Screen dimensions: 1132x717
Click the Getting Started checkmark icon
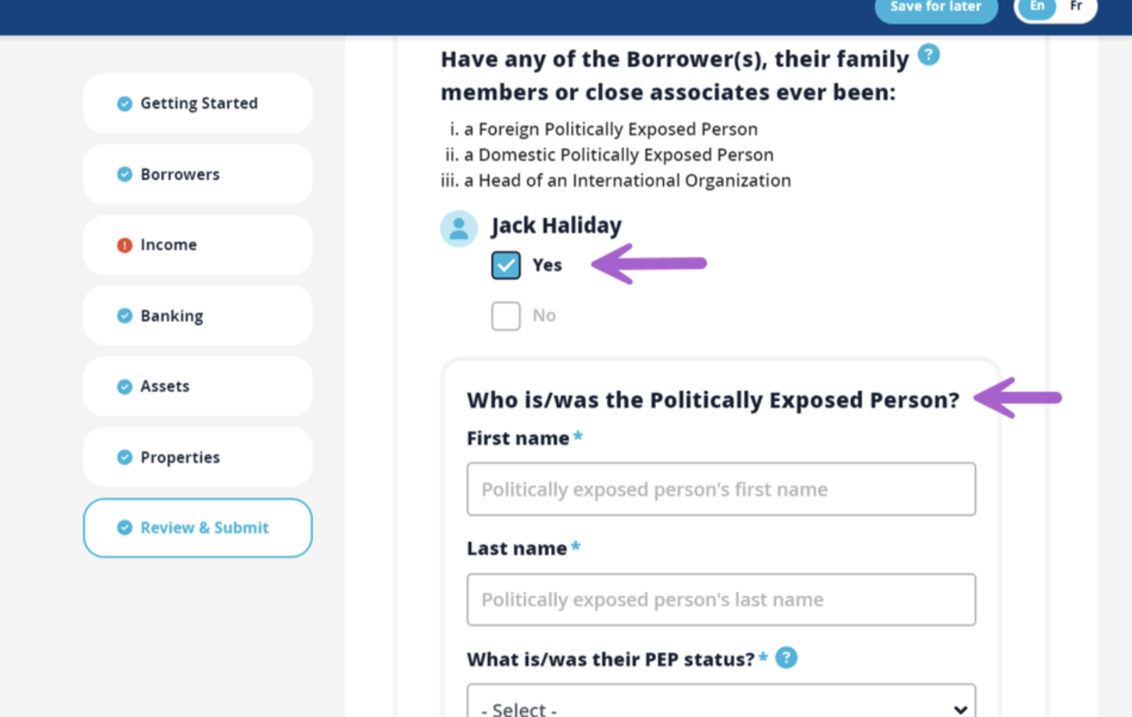pyautogui.click(x=125, y=104)
